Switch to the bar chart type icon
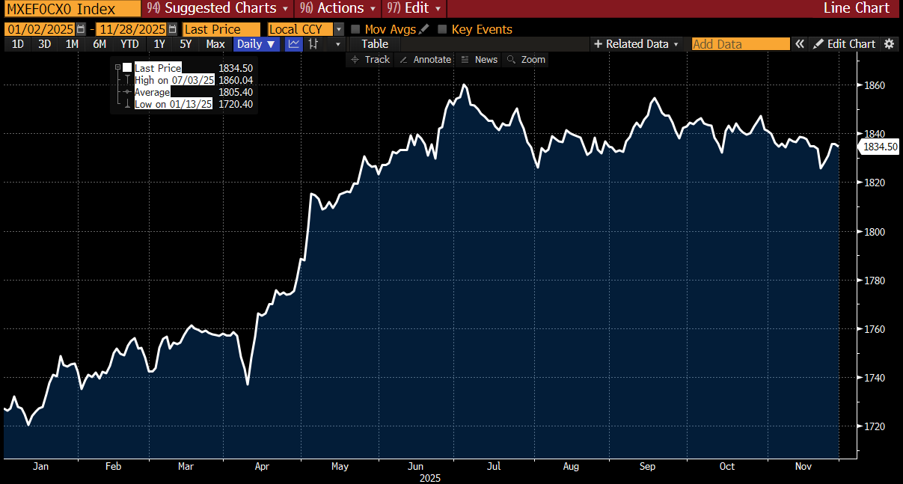Screen dimensions: 903x484 click(313, 44)
